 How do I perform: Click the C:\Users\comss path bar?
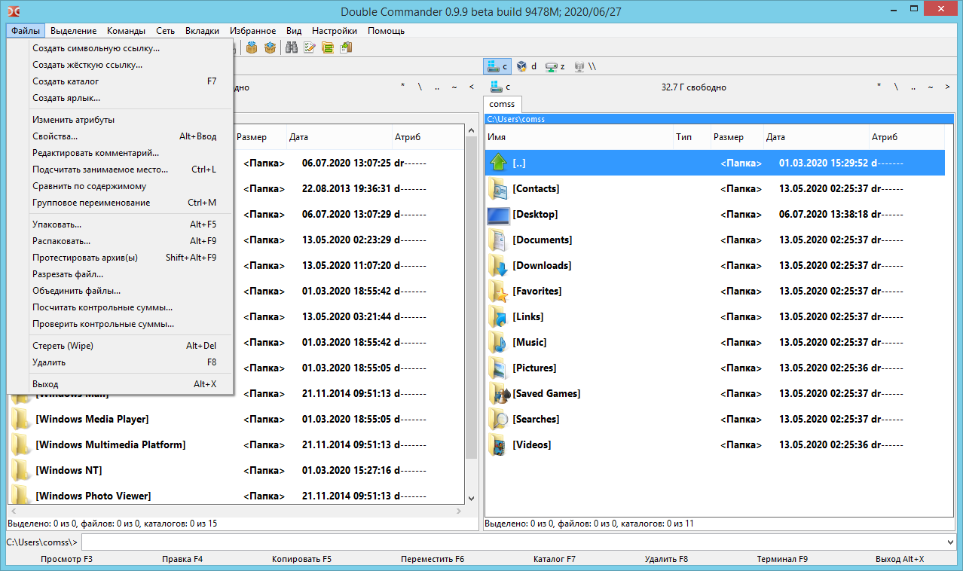tap(720, 119)
